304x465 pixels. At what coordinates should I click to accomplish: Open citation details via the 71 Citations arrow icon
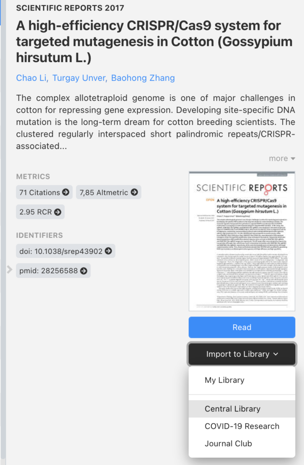click(x=66, y=192)
